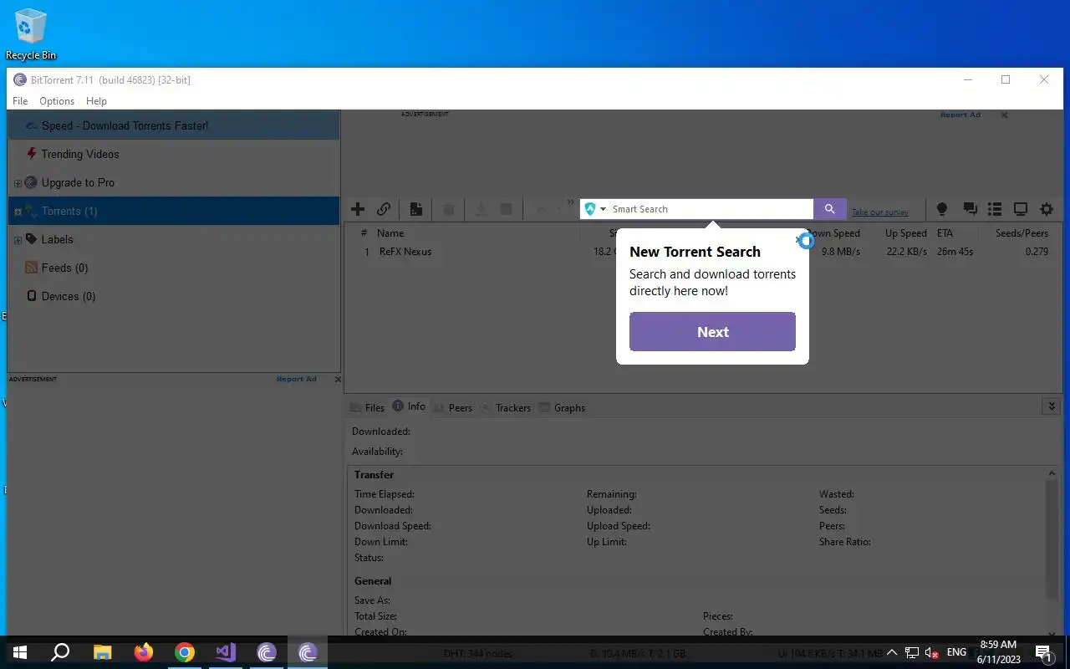
Task: Open Feeds (0) in sidebar
Action: point(64,268)
